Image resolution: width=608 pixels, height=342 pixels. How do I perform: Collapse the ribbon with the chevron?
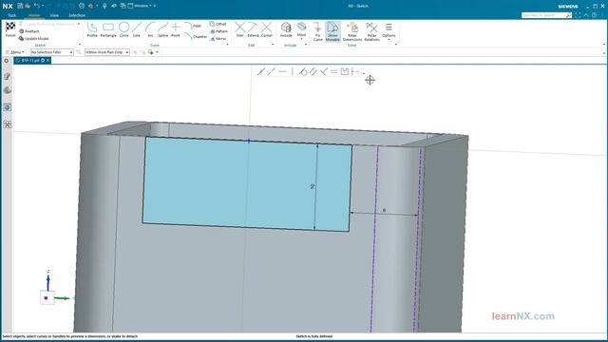point(586,15)
